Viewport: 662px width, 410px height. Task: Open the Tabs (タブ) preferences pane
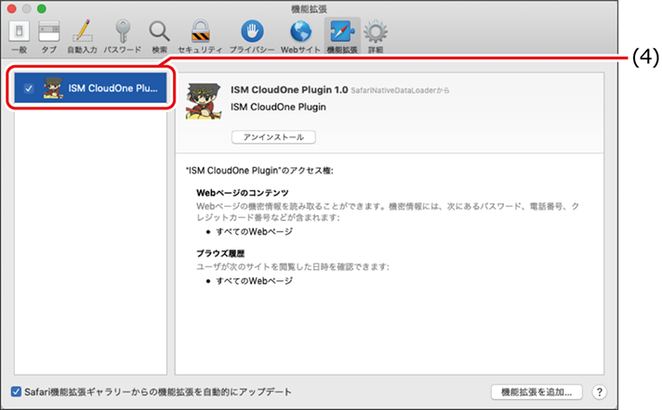pyautogui.click(x=49, y=37)
